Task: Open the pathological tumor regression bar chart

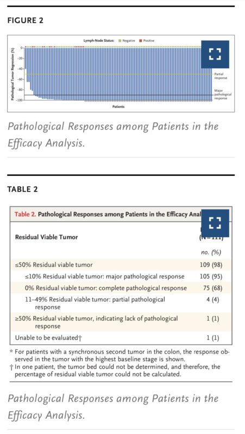Action: 121,74
